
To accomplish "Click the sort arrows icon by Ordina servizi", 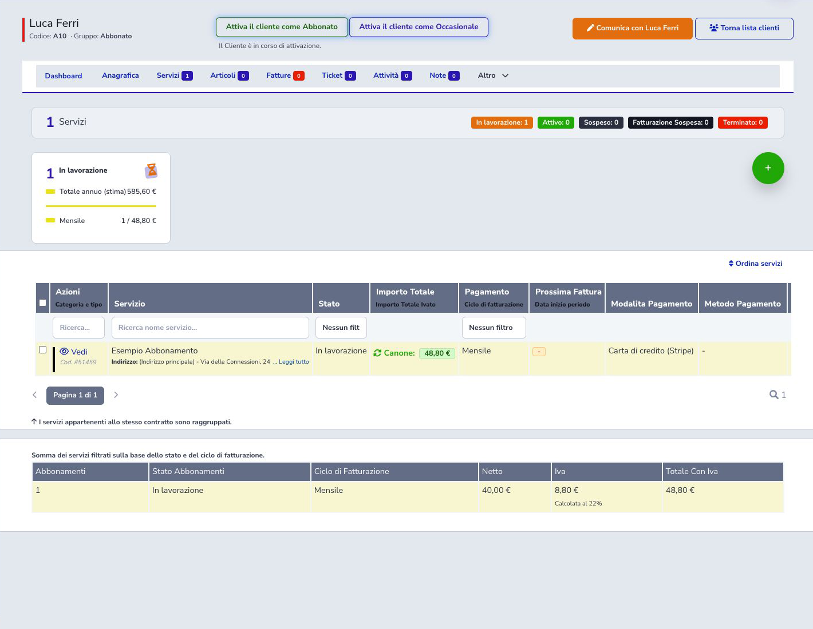I will coord(731,264).
